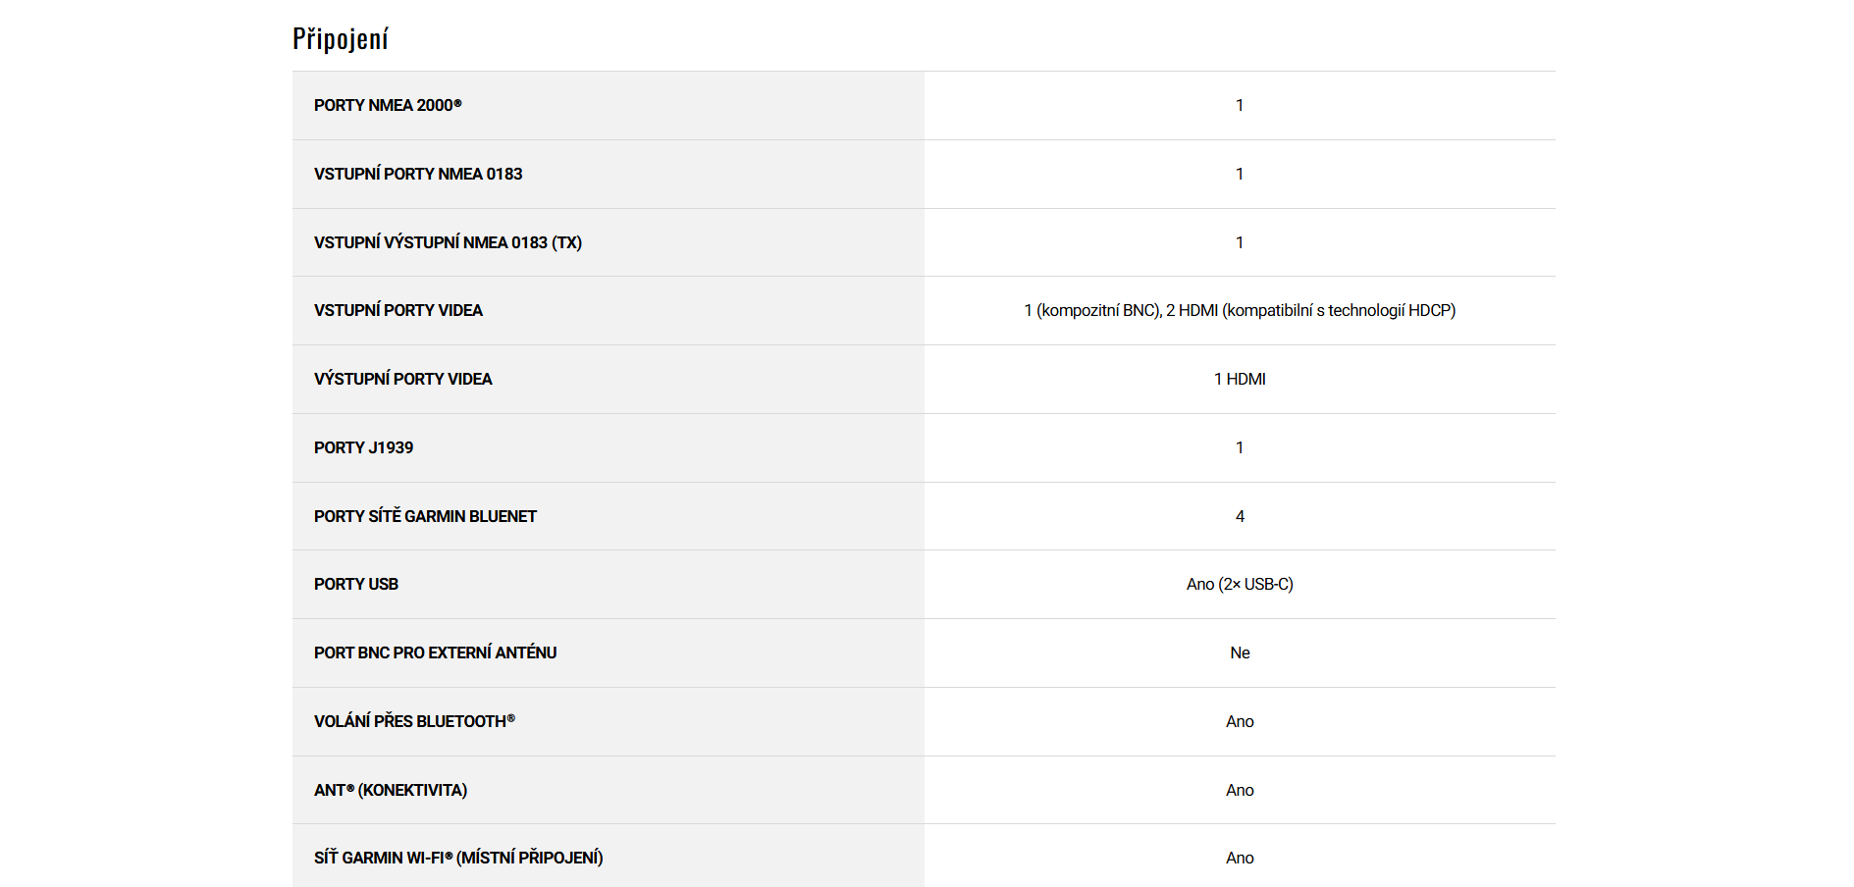
Task: Click the "Ne" value for BNC antenna port
Action: pos(1240,652)
